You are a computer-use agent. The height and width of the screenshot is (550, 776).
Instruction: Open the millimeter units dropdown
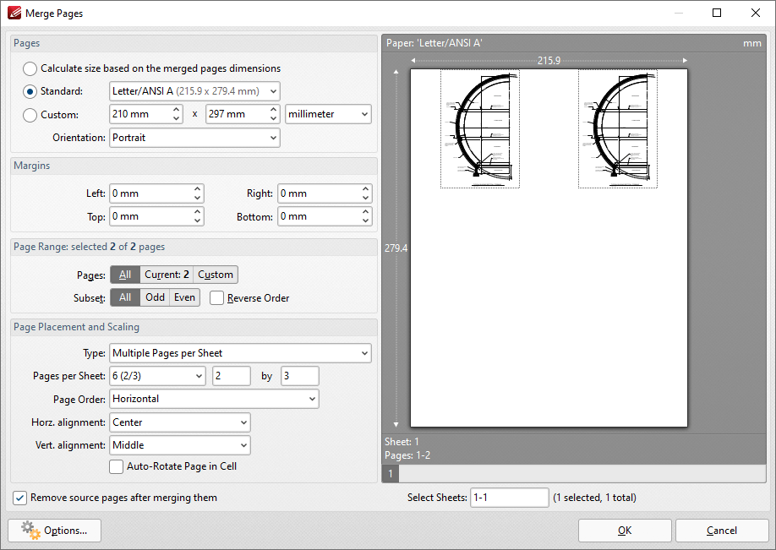click(328, 114)
